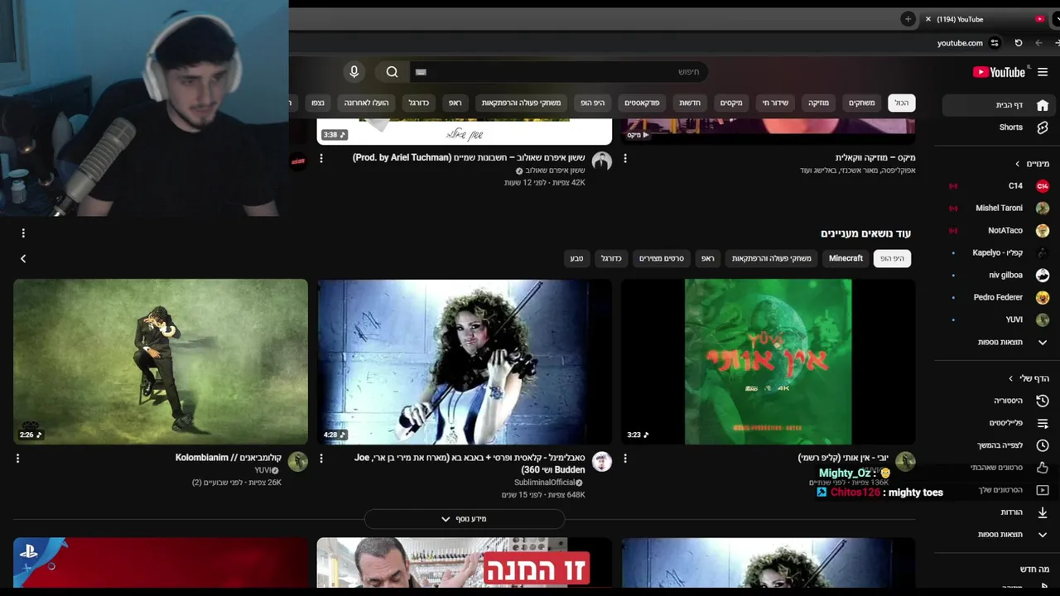Open the Mishel Taroni subscription channel
Image resolution: width=1060 pixels, height=596 pixels.
tap(997, 209)
